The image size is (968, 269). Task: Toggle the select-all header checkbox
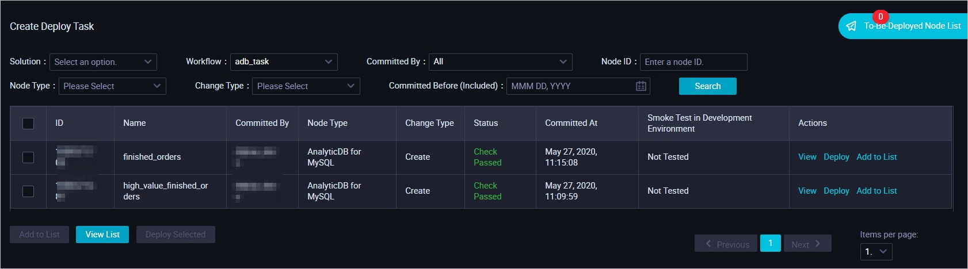28,124
